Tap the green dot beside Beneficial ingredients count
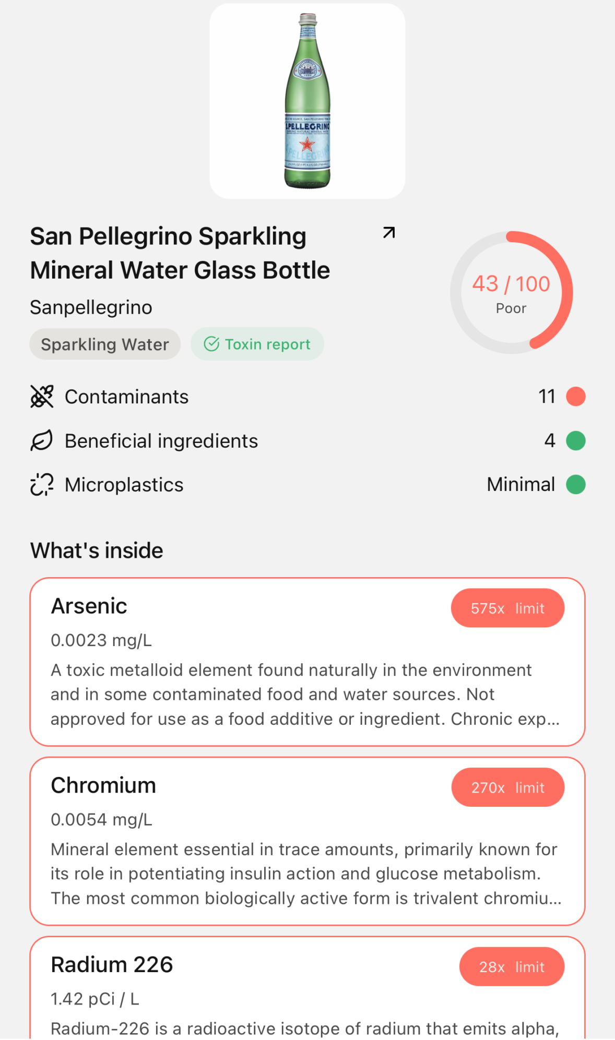Image resolution: width=615 pixels, height=1040 pixels. click(x=576, y=440)
